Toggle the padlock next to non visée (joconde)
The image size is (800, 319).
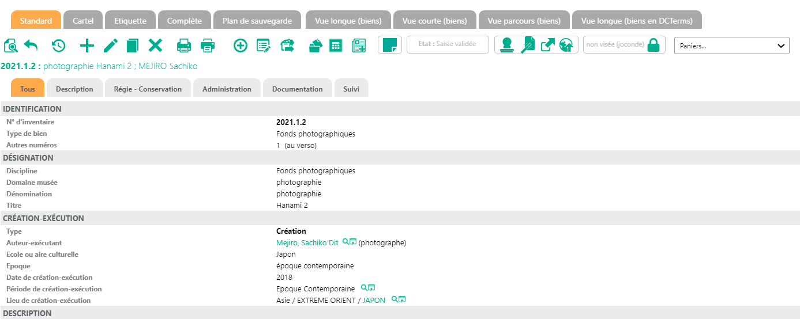(653, 45)
